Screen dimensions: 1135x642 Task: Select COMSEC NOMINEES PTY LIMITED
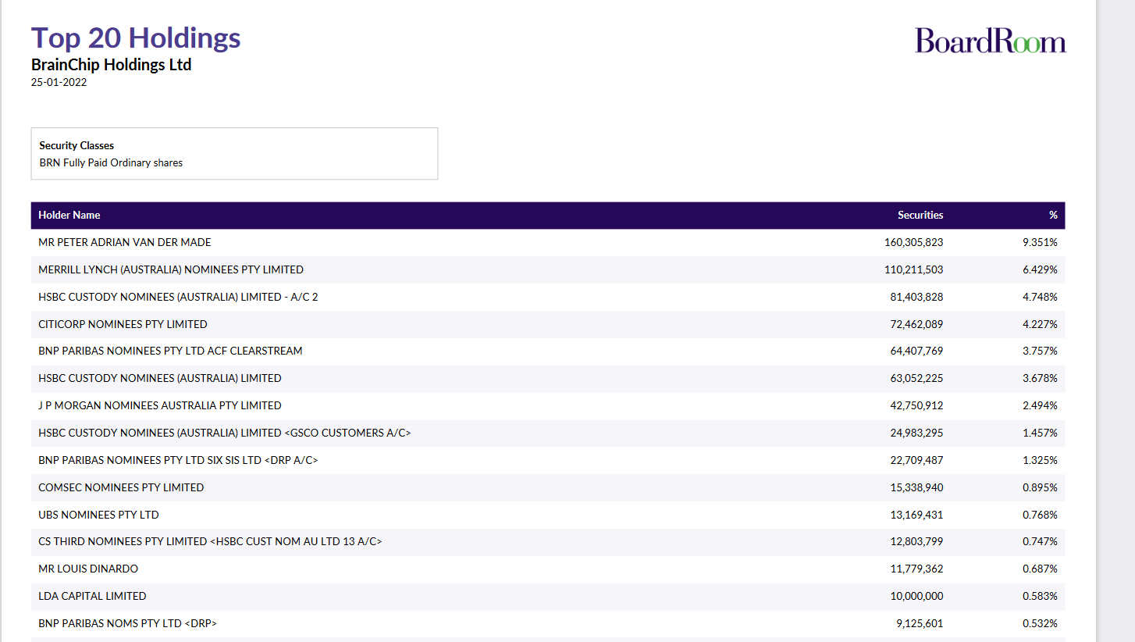pos(121,487)
